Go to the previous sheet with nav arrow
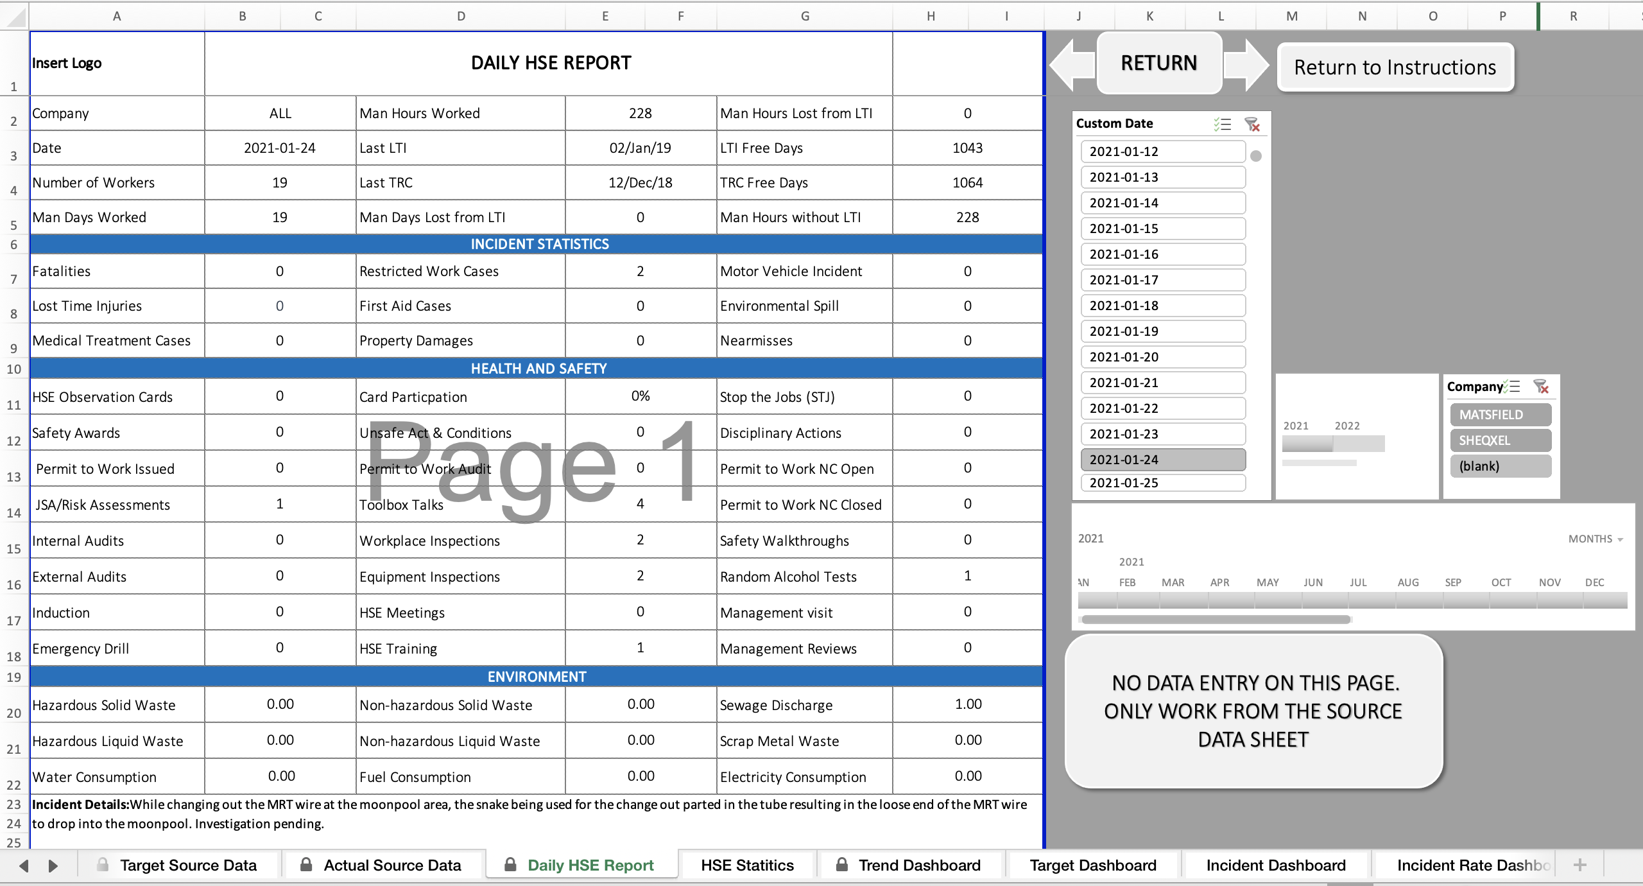 tap(24, 865)
